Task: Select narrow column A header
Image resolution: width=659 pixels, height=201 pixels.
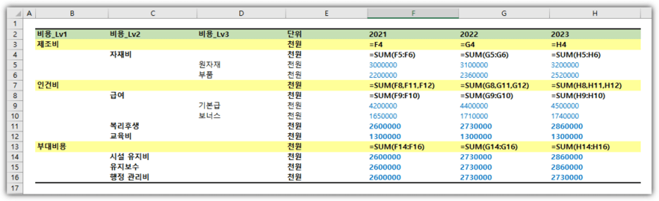Action: (29, 14)
